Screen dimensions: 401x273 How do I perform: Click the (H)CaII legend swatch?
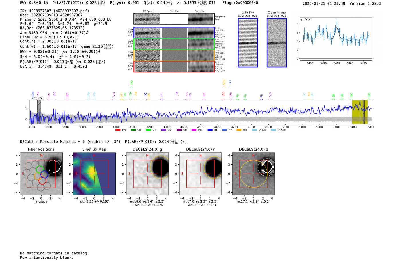[273, 130]
